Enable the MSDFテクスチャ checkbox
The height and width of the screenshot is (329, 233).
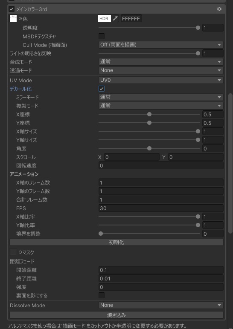pyautogui.click(x=102, y=36)
